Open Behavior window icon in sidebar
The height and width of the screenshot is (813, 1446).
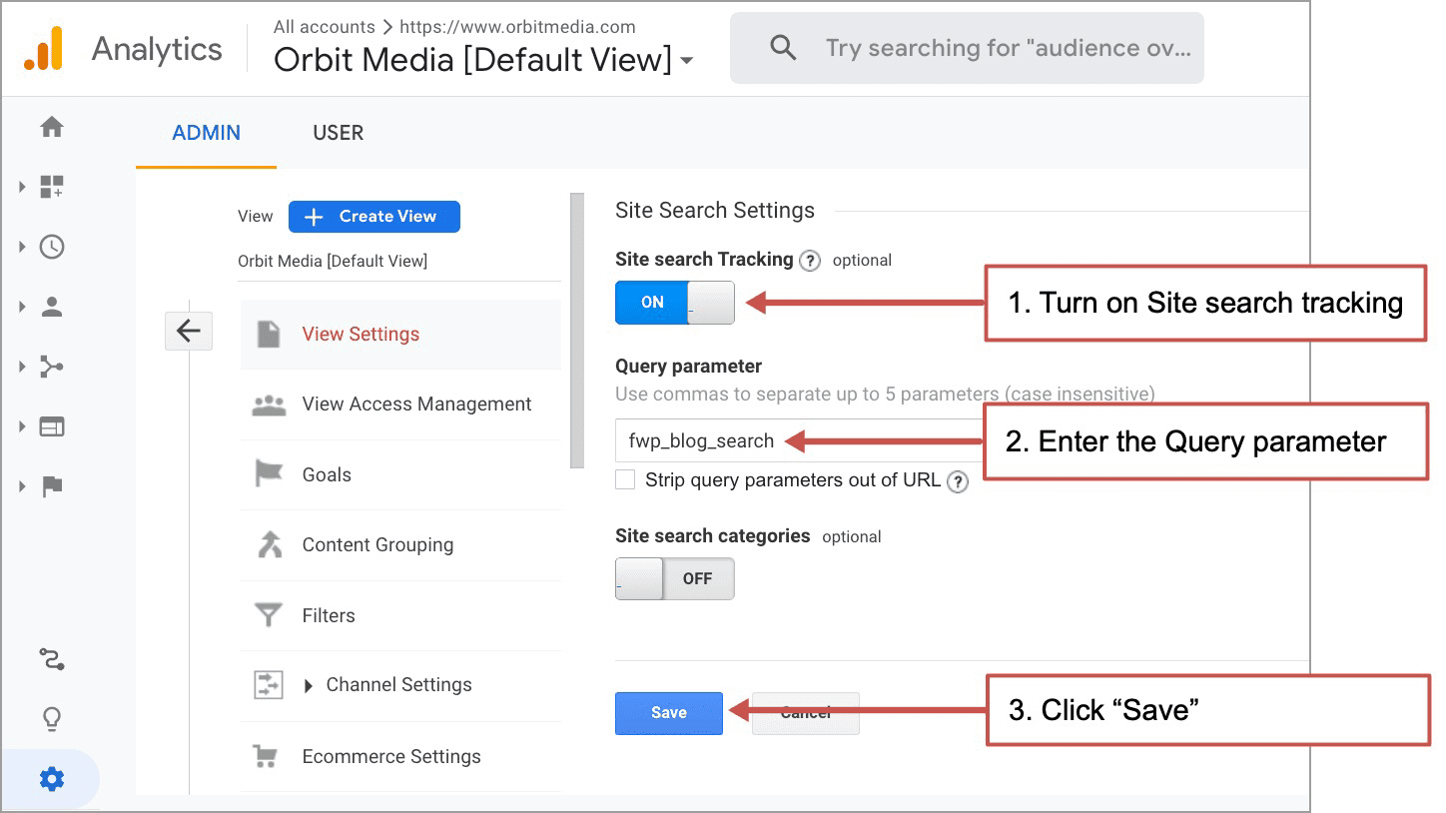pos(52,426)
